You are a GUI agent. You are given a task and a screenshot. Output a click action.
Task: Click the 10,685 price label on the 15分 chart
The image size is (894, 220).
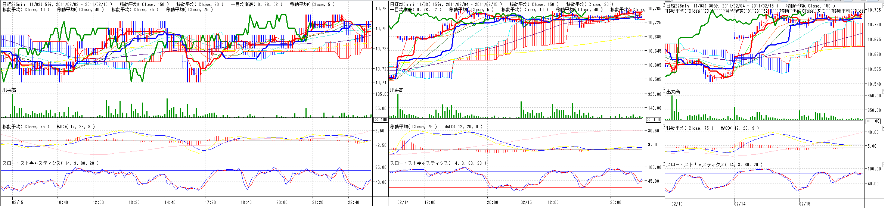point(654,37)
